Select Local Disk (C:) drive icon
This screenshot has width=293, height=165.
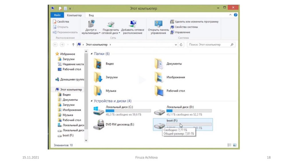click(x=98, y=111)
